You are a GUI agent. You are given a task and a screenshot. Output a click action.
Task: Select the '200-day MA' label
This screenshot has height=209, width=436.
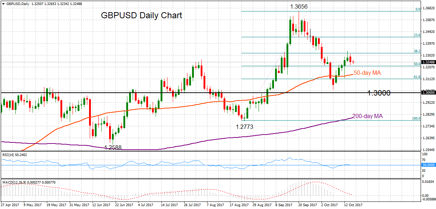click(368, 116)
